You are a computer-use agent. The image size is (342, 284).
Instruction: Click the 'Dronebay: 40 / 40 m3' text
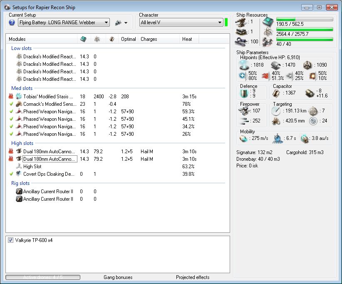pyautogui.click(x=258, y=159)
